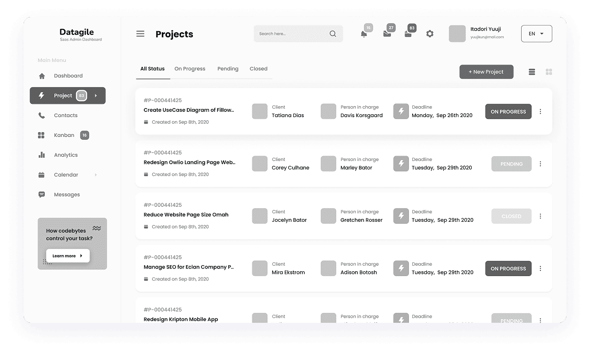Open the EN language dropdown

coord(536,34)
